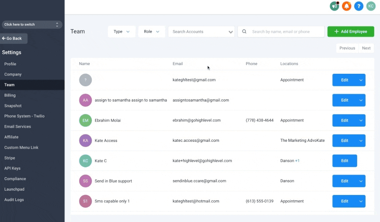Viewport: 380px width, 222px height.
Task: Open the Type filter dropdown
Action: click(x=122, y=32)
